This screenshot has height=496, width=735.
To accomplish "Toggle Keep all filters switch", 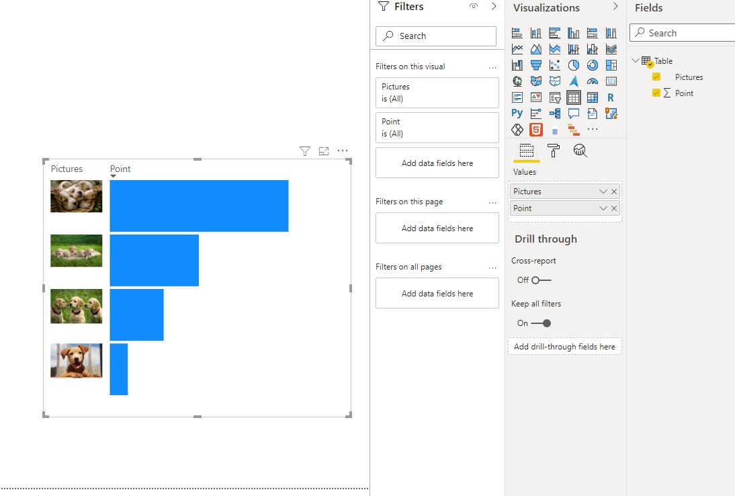I will (x=541, y=323).
